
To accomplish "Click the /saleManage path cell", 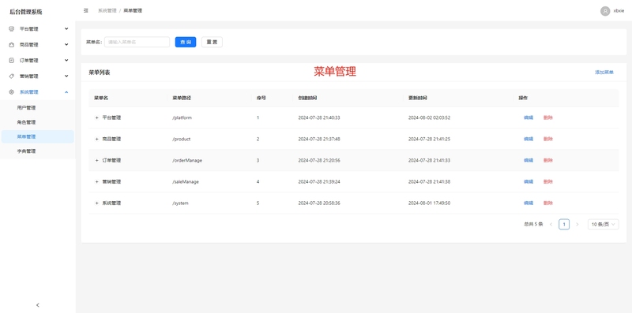I will click(x=186, y=182).
